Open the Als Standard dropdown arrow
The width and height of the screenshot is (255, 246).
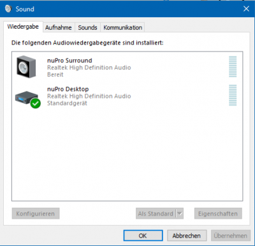pos(180,214)
